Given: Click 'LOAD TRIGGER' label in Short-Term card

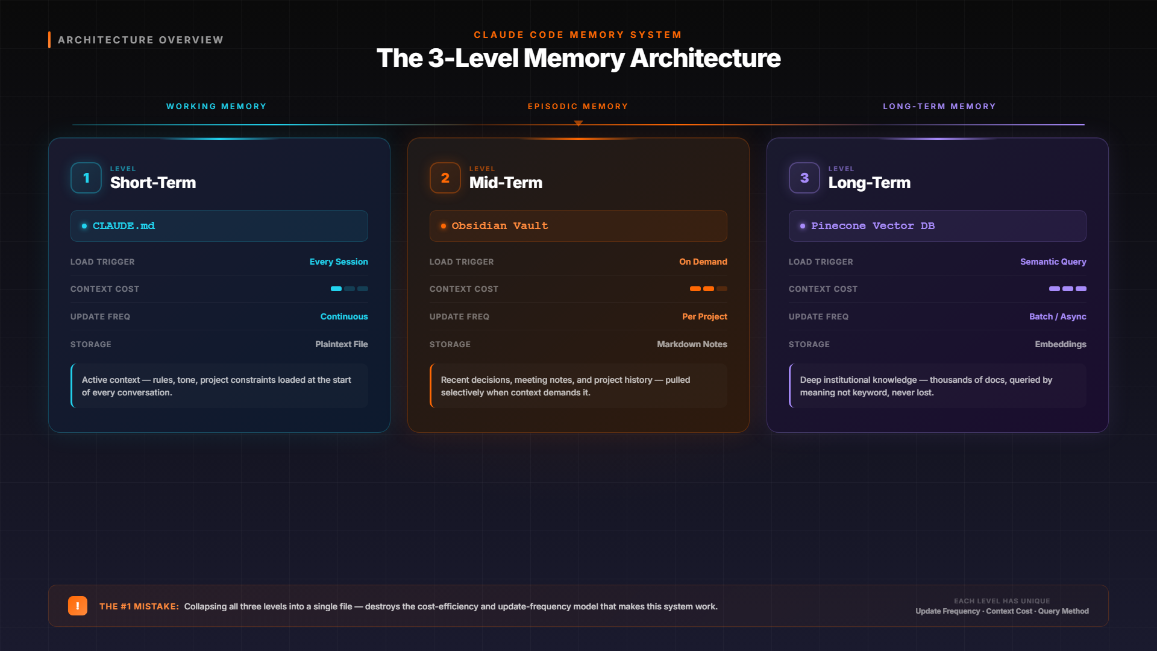Looking at the screenshot, I should 102,262.
